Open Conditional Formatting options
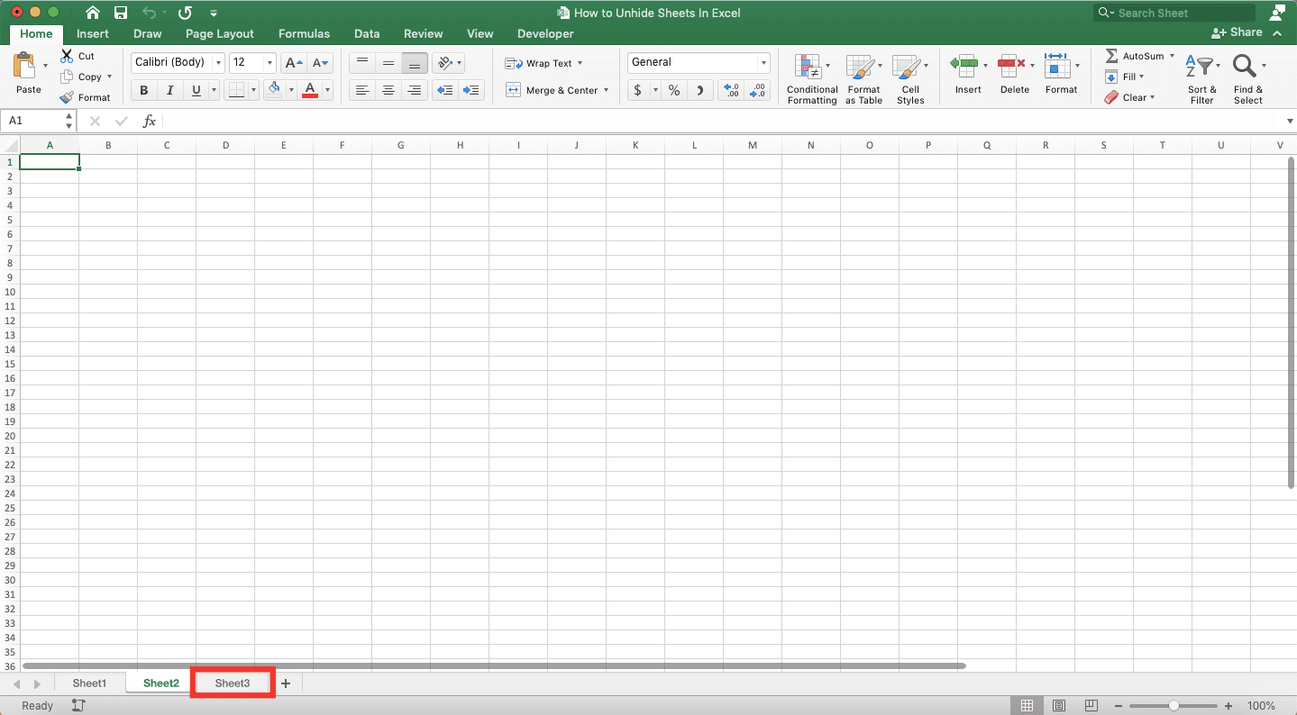Image resolution: width=1297 pixels, height=715 pixels. [x=810, y=79]
